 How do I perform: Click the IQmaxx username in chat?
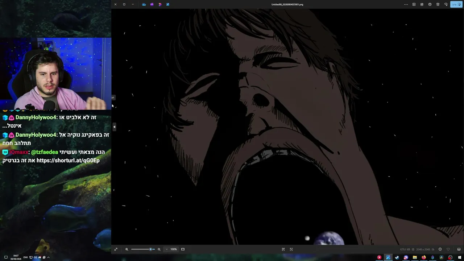click(x=18, y=152)
